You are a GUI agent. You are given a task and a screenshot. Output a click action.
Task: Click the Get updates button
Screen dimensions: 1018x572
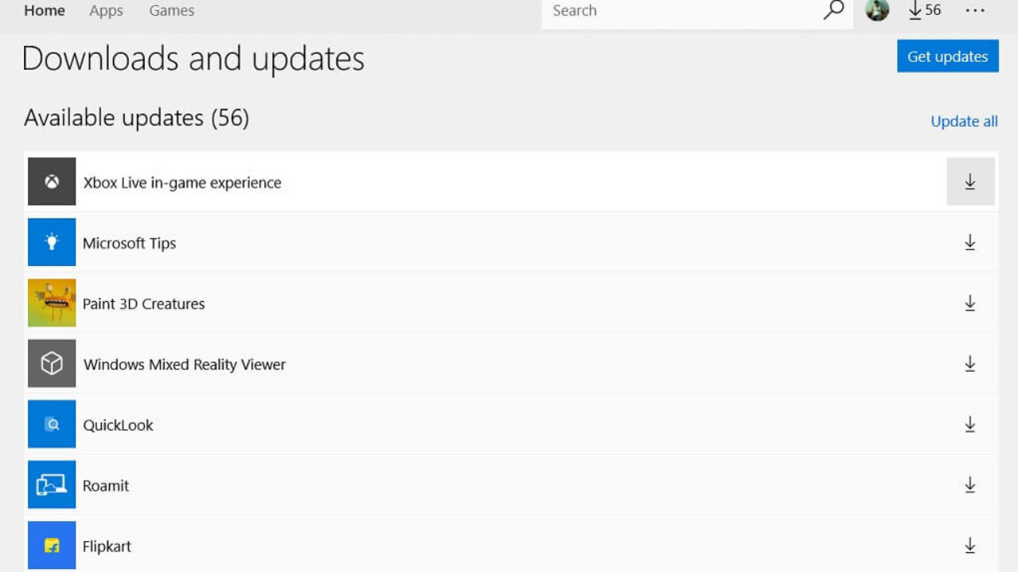tap(948, 56)
